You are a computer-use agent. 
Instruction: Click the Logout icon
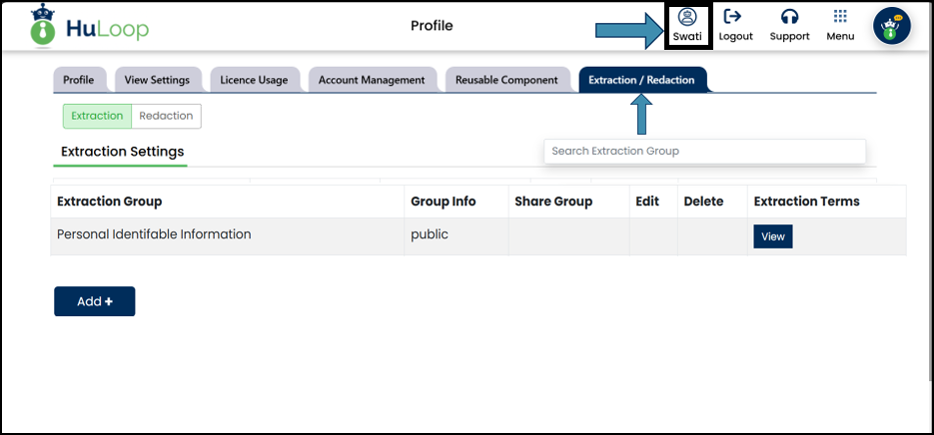pyautogui.click(x=735, y=18)
